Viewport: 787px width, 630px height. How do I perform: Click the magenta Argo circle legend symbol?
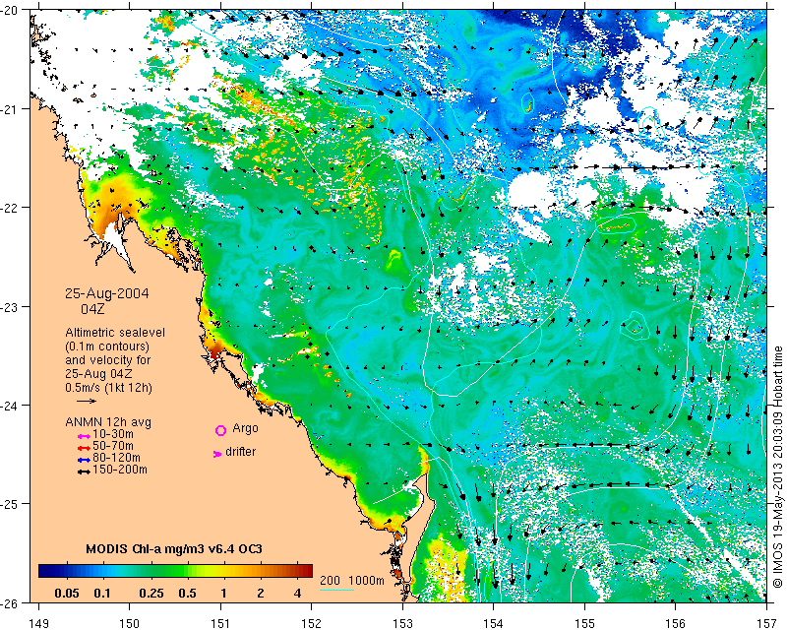(220, 430)
